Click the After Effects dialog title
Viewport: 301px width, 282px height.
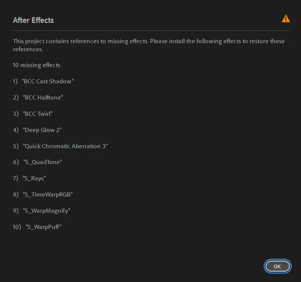[33, 20]
